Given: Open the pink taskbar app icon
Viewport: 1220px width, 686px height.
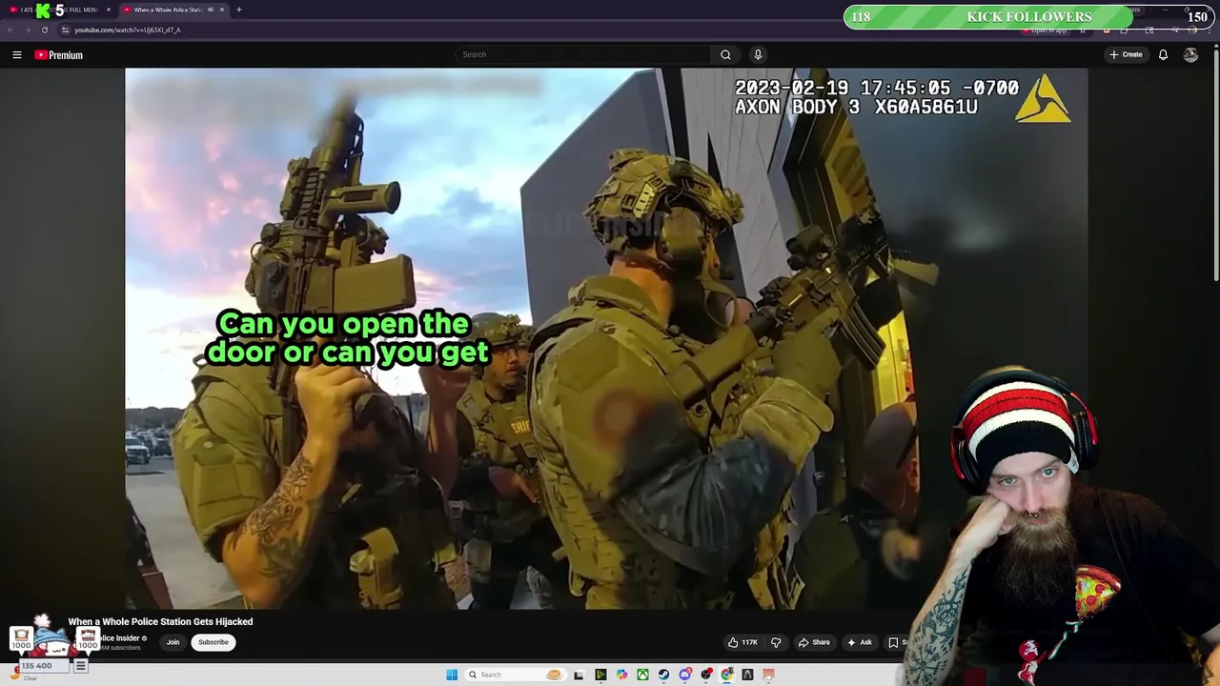Looking at the screenshot, I should pyautogui.click(x=768, y=675).
